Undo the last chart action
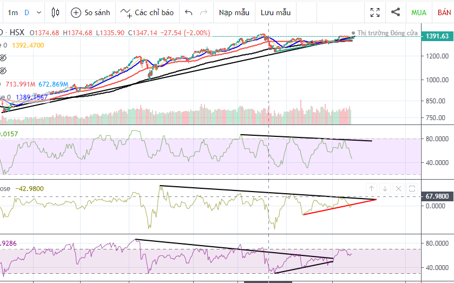This screenshot has width=454, height=283. coord(188,12)
